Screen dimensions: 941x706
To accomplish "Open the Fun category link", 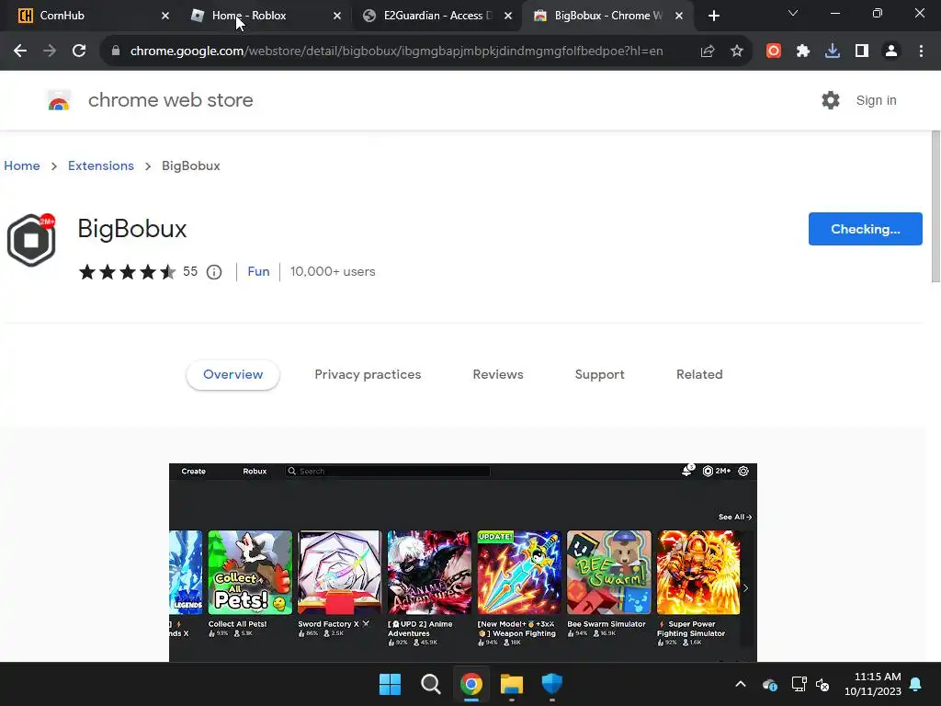I will (x=258, y=271).
